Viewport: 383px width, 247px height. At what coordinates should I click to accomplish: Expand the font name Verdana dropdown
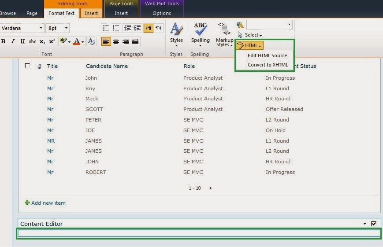coord(41,28)
